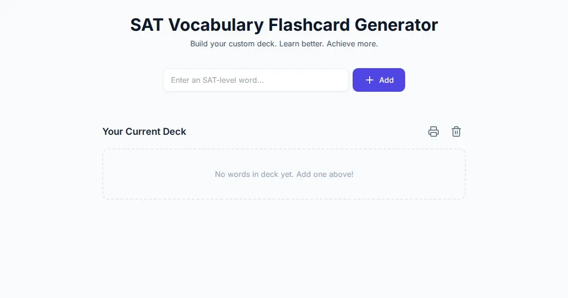Select the word entry text box

pyautogui.click(x=256, y=80)
